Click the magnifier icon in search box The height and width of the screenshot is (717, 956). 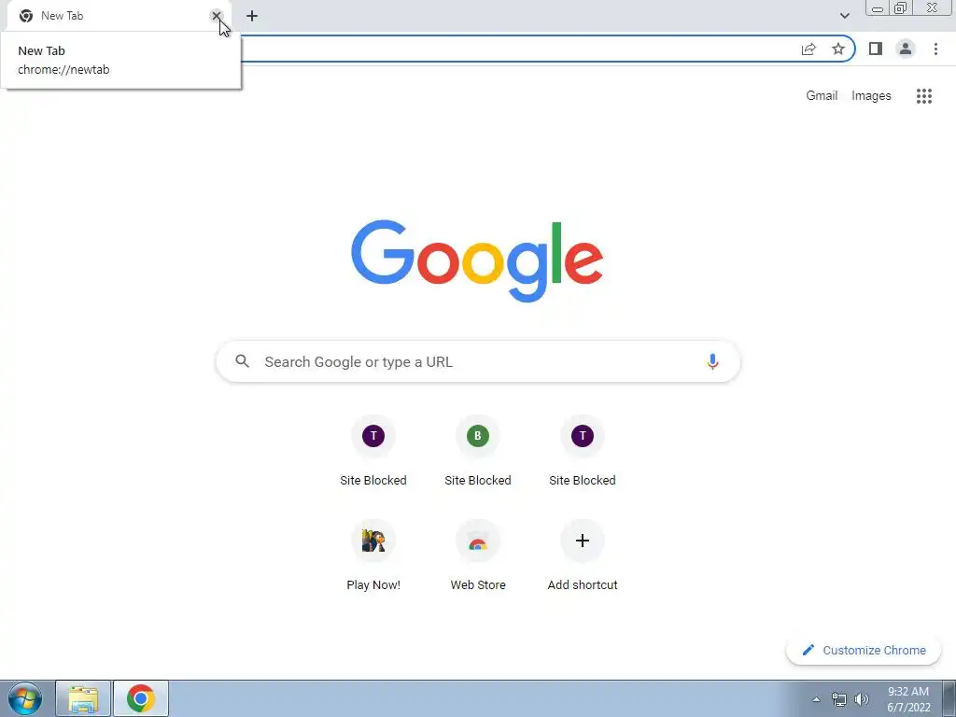click(x=243, y=361)
